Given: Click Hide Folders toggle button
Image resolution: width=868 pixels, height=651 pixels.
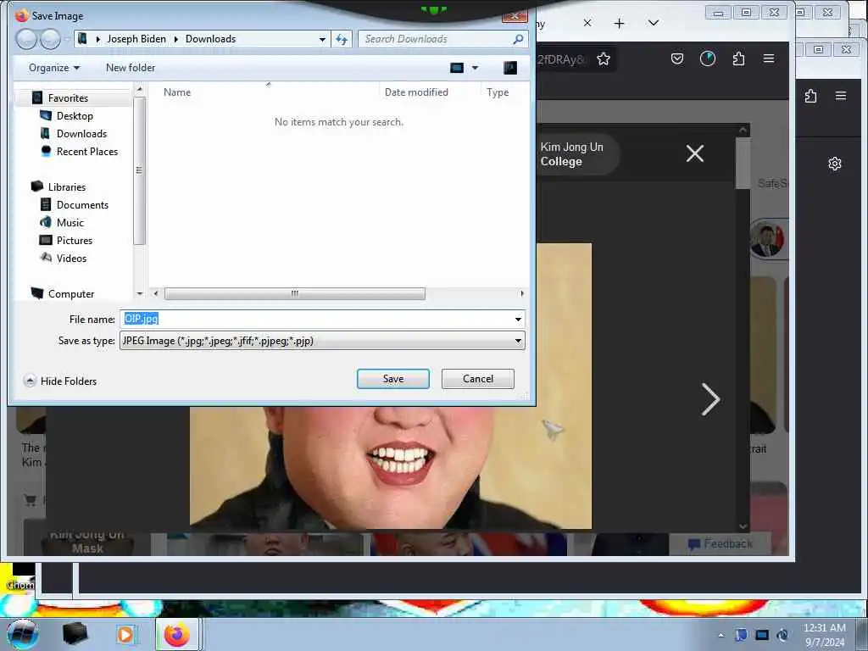Looking at the screenshot, I should [x=60, y=381].
